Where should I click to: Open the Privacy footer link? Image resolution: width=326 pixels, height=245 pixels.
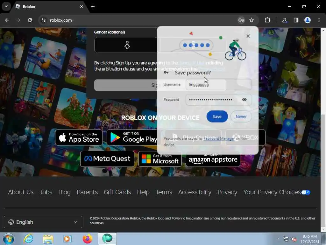click(227, 192)
